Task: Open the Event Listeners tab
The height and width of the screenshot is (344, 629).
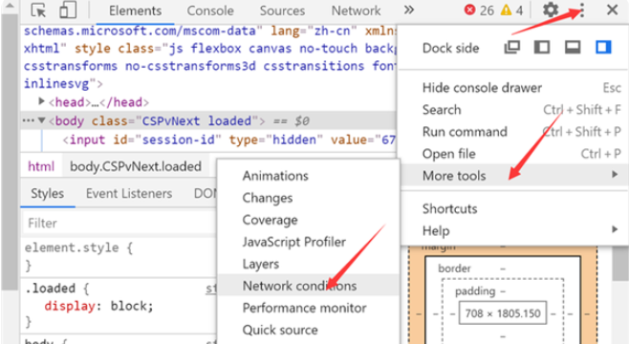Action: [x=129, y=194]
